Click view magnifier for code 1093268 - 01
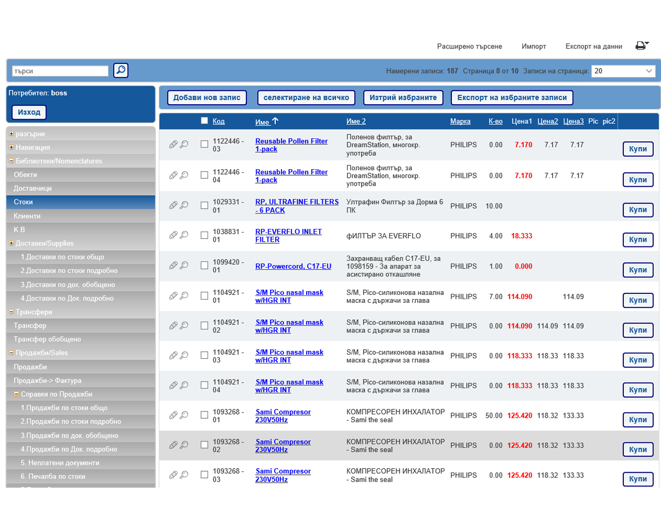The image size is (661, 528). coord(184,415)
